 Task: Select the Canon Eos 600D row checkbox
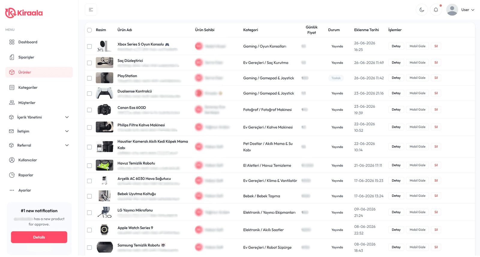tap(89, 110)
